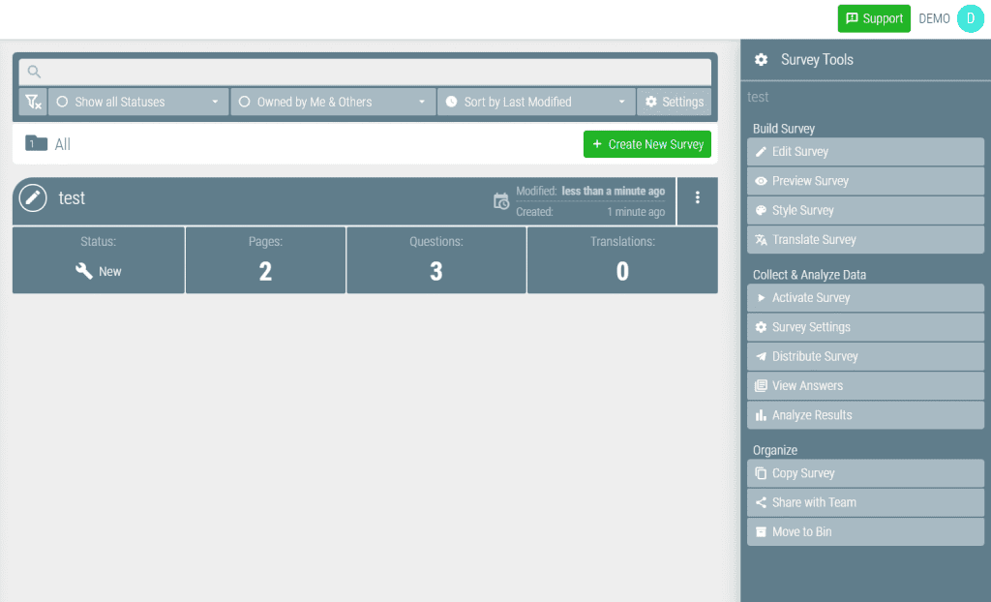Open Translate Survey
The height and width of the screenshot is (602, 991).
point(865,240)
